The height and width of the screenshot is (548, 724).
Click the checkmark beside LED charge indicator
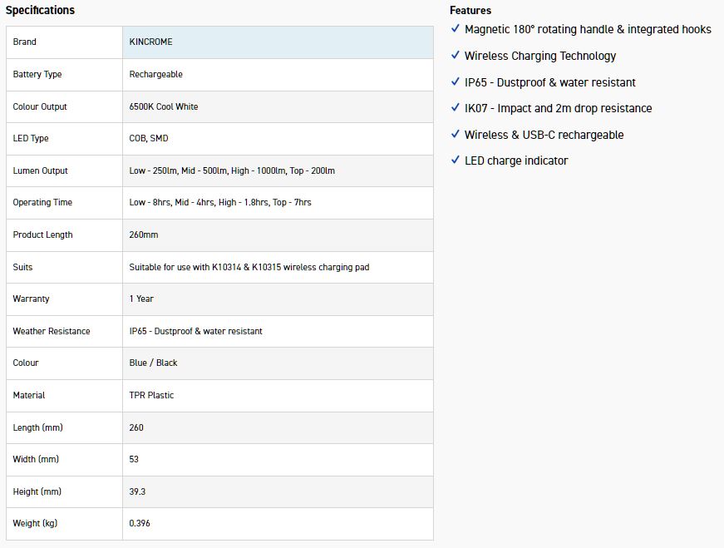point(455,160)
